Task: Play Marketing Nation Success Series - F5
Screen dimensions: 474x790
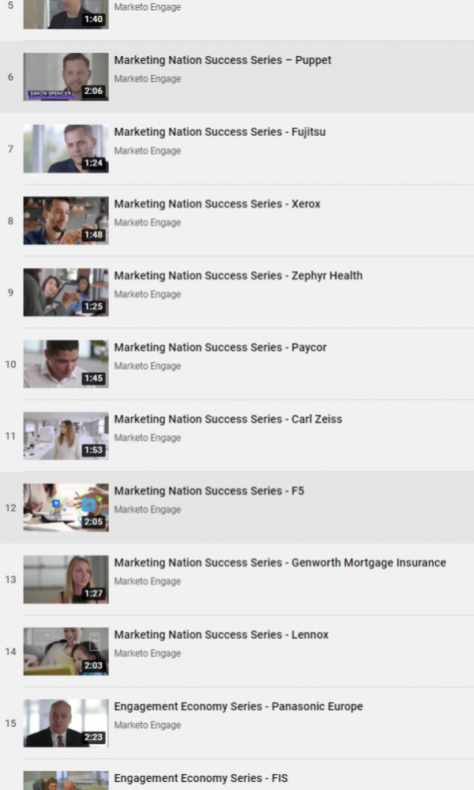Action: tap(209, 491)
